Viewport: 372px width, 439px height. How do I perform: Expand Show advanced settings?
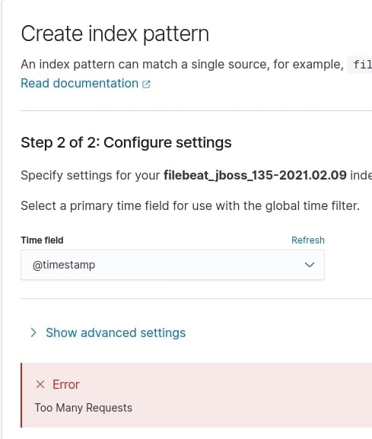116,333
